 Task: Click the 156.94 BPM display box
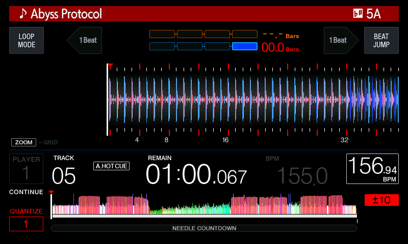[x=372, y=169]
